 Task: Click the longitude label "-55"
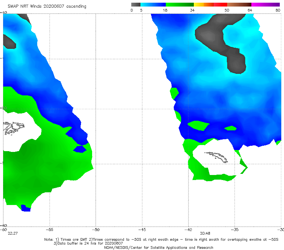[x=50, y=230]
